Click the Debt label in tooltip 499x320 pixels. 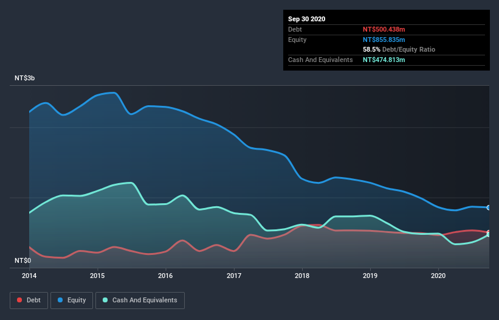pyautogui.click(x=295, y=29)
